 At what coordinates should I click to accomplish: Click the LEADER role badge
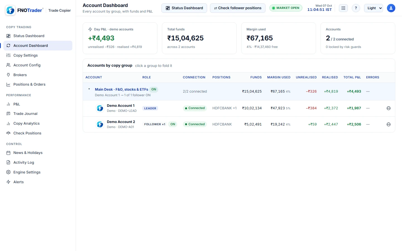(150, 108)
